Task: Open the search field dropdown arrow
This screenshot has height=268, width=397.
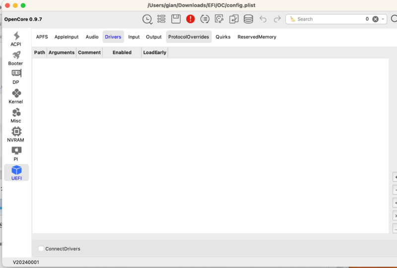Action: pos(383,19)
